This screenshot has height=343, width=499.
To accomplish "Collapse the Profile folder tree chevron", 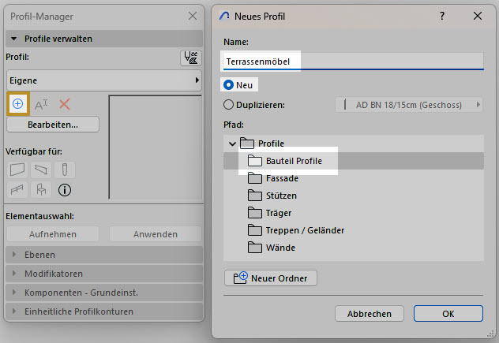I will click(x=232, y=144).
